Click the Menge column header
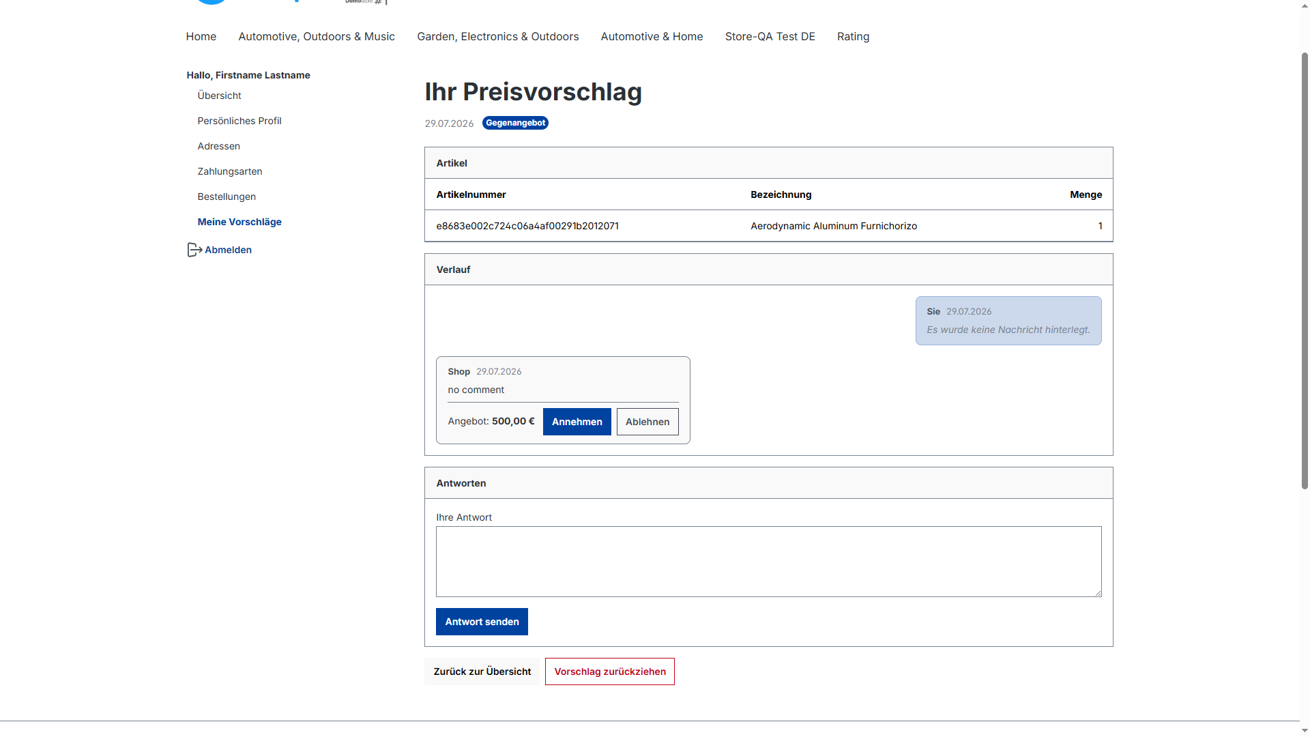The height and width of the screenshot is (737, 1310). pos(1086,194)
